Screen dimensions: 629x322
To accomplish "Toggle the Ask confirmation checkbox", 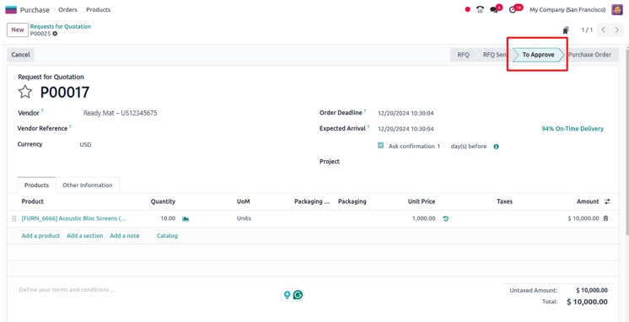I will [381, 146].
